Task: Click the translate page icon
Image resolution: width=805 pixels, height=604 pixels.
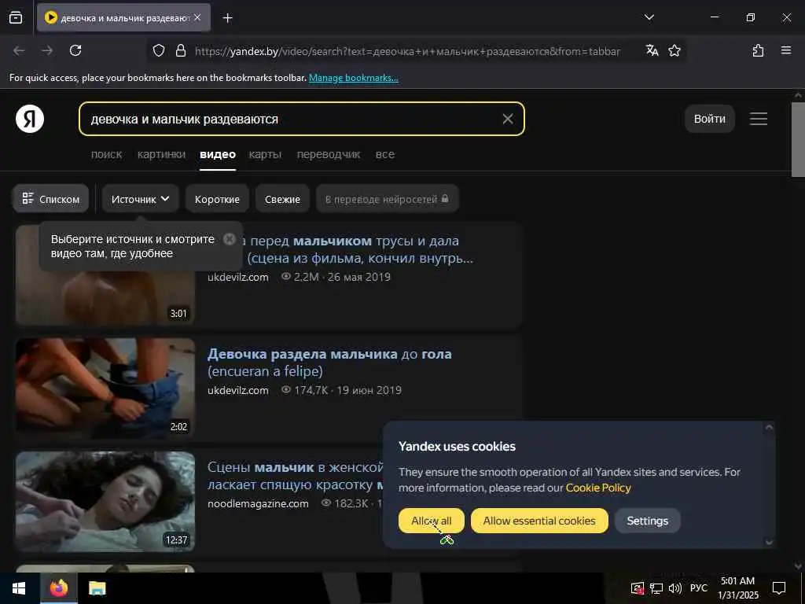Action: 652,50
